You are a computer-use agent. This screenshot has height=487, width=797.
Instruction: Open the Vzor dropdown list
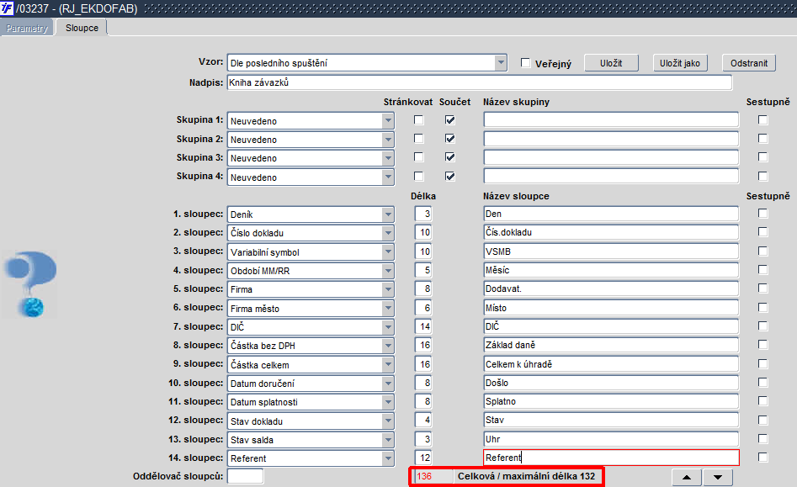click(x=501, y=62)
